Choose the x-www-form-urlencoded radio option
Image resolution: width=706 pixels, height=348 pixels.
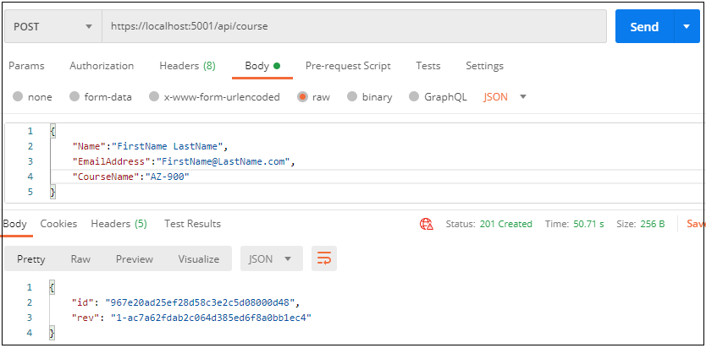(x=154, y=97)
